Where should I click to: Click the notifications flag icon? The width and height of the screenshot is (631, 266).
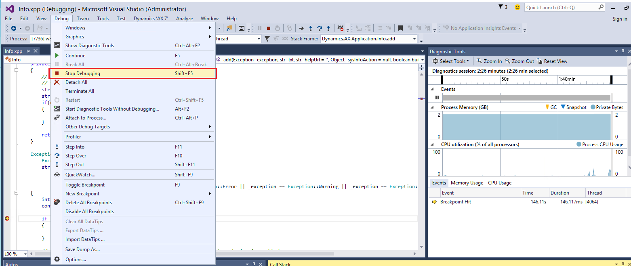coord(502,7)
